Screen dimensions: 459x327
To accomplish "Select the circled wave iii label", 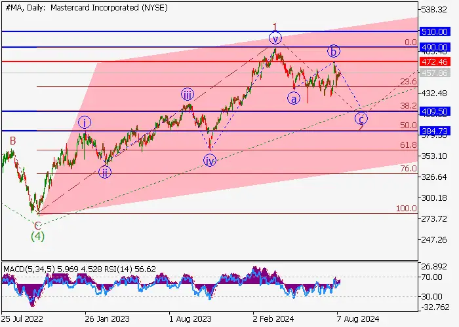I will (188, 95).
